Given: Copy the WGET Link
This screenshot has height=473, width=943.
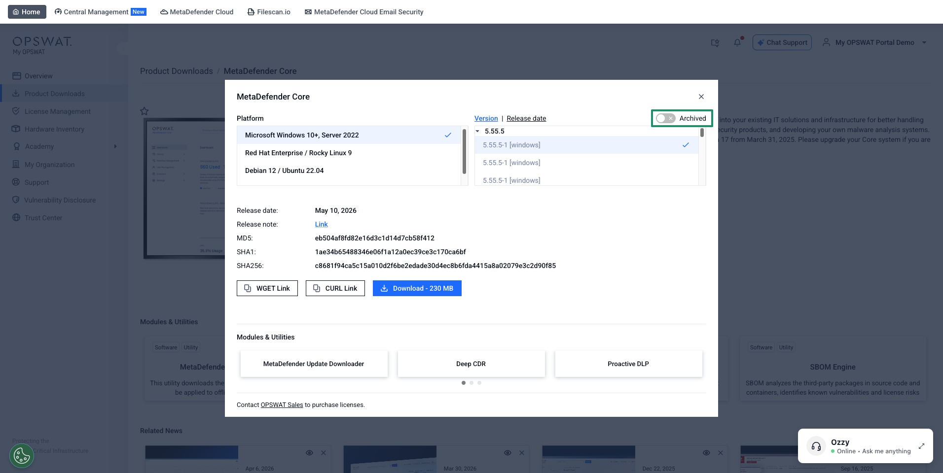Looking at the screenshot, I should (x=267, y=288).
